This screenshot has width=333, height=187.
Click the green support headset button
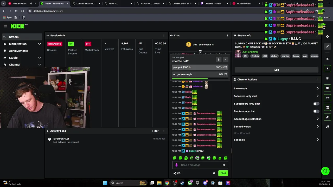tap(325, 171)
